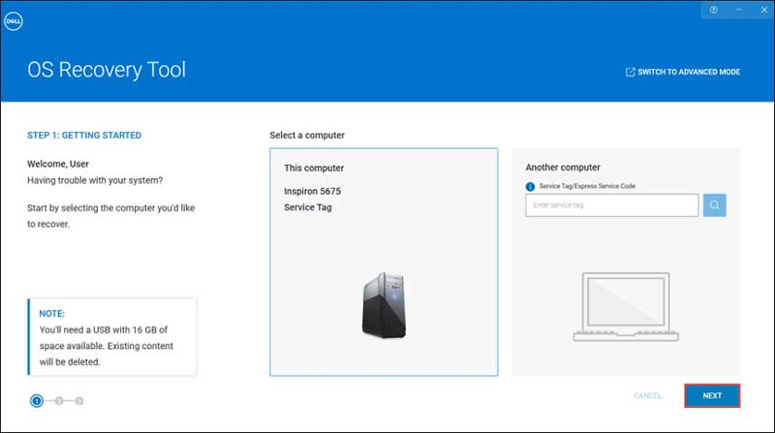The width and height of the screenshot is (775, 433).
Task: Select the This computer card
Action: tap(384, 262)
